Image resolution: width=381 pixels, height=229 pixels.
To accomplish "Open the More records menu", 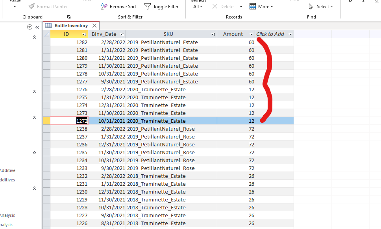I will (x=261, y=7).
